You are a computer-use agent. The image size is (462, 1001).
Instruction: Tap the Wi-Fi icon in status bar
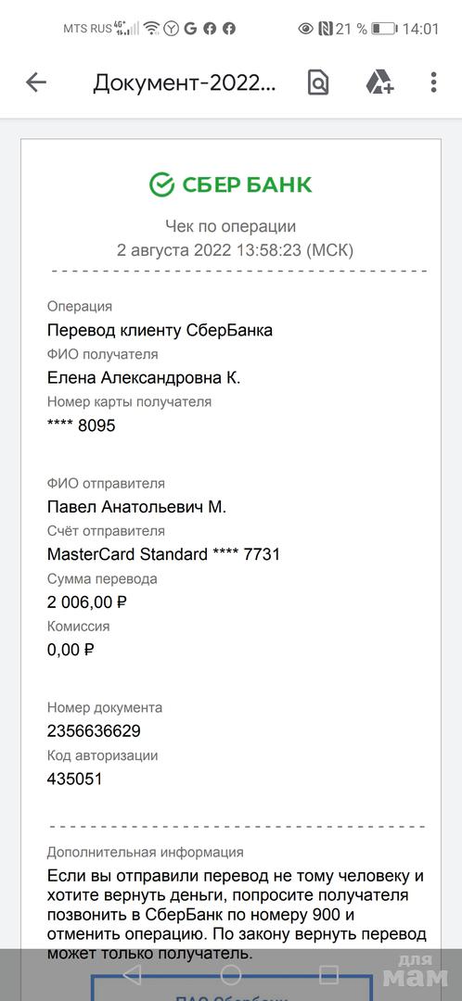[151, 29]
